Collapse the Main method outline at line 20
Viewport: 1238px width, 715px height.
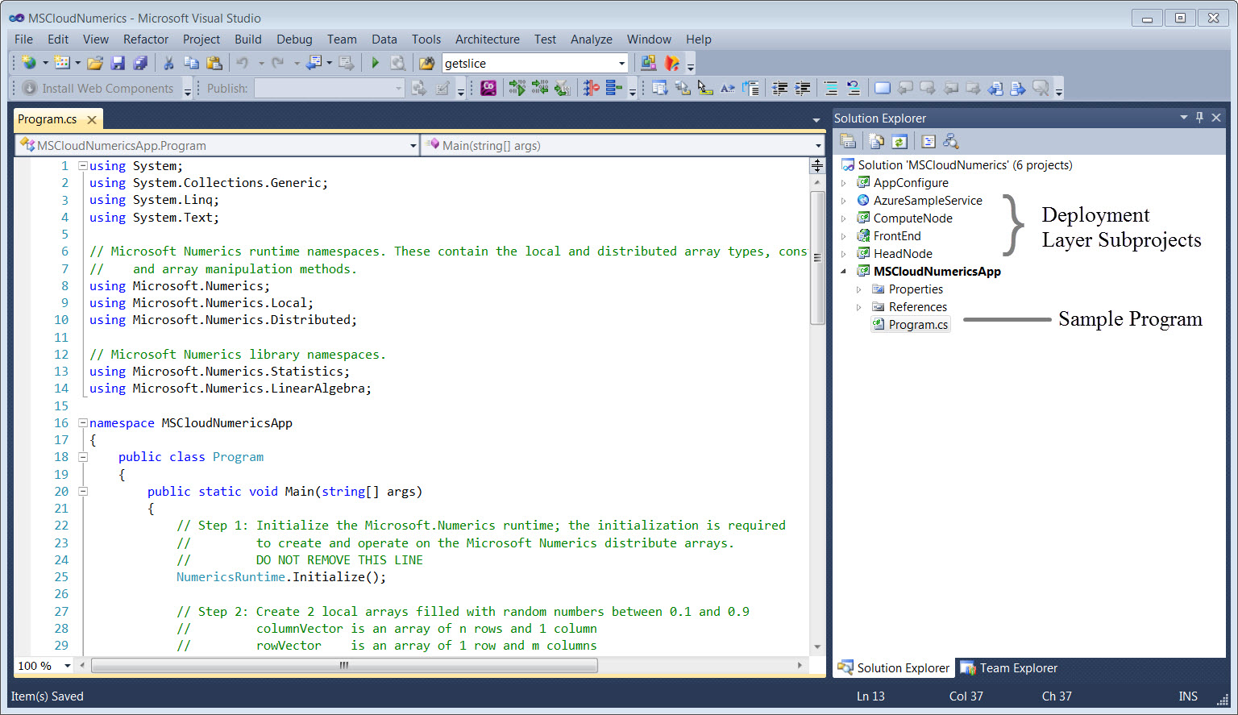click(82, 491)
